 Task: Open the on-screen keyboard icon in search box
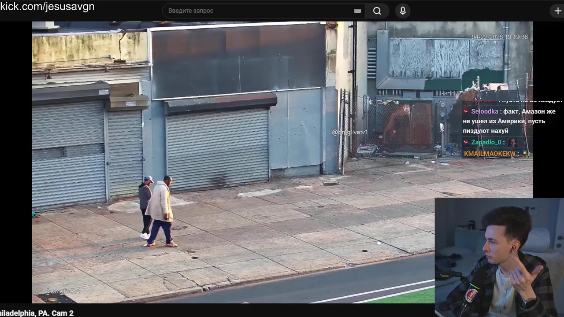(358, 11)
